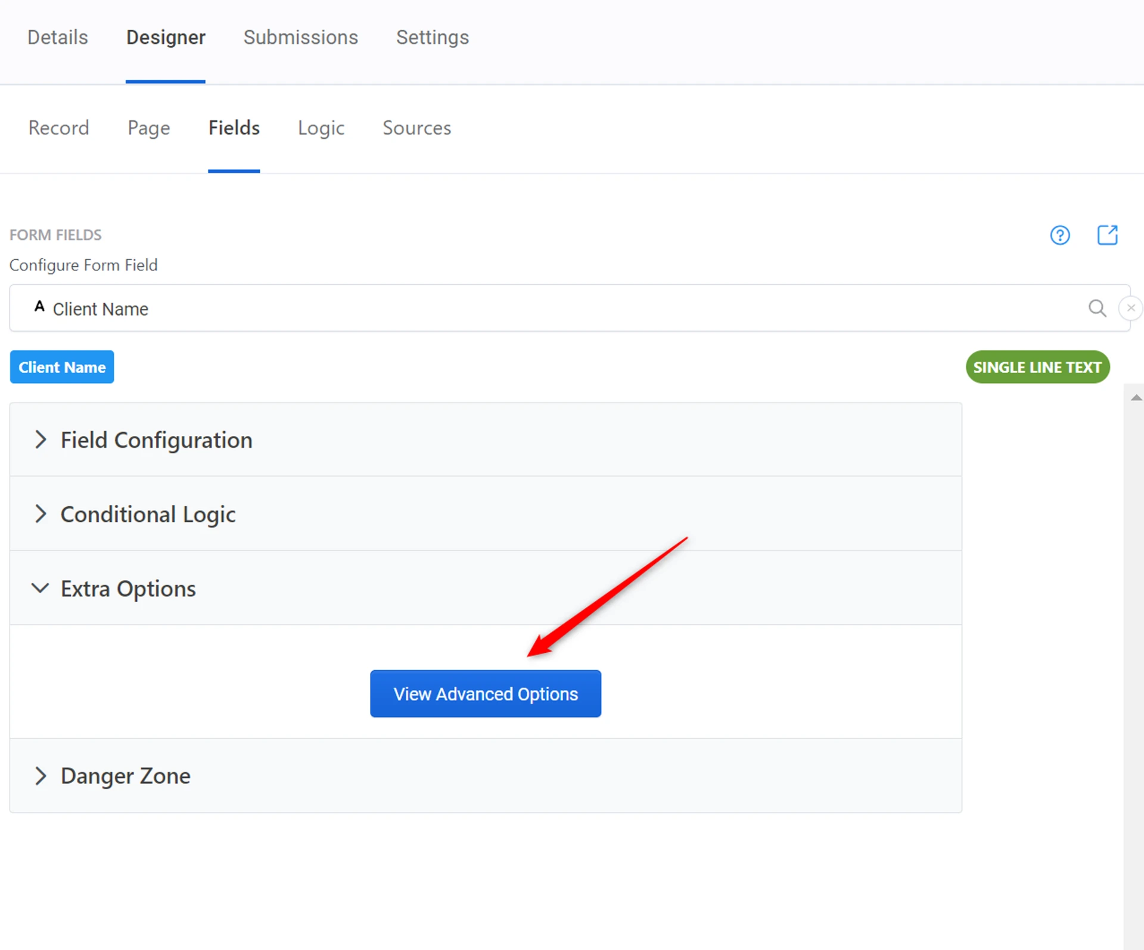Clear the Client Name selection with X icon
This screenshot has width=1144, height=950.
coord(1130,308)
